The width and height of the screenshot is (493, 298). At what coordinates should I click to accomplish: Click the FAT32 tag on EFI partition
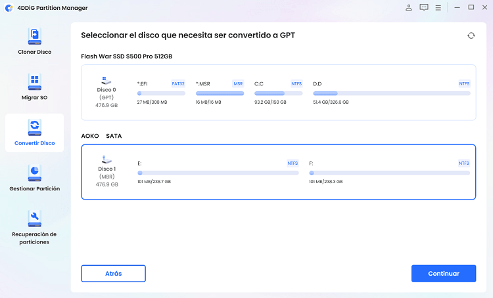tap(178, 84)
